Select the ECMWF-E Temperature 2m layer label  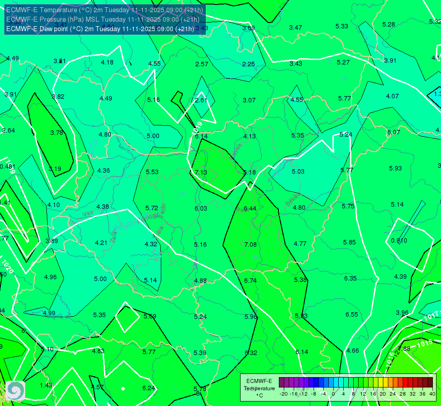(x=105, y=10)
